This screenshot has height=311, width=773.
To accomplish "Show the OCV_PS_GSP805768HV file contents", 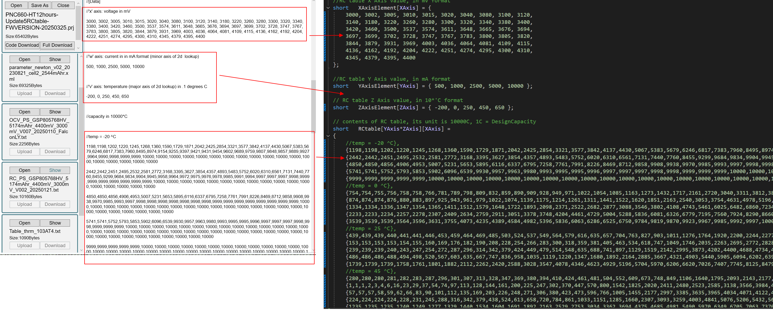I will point(55,112).
